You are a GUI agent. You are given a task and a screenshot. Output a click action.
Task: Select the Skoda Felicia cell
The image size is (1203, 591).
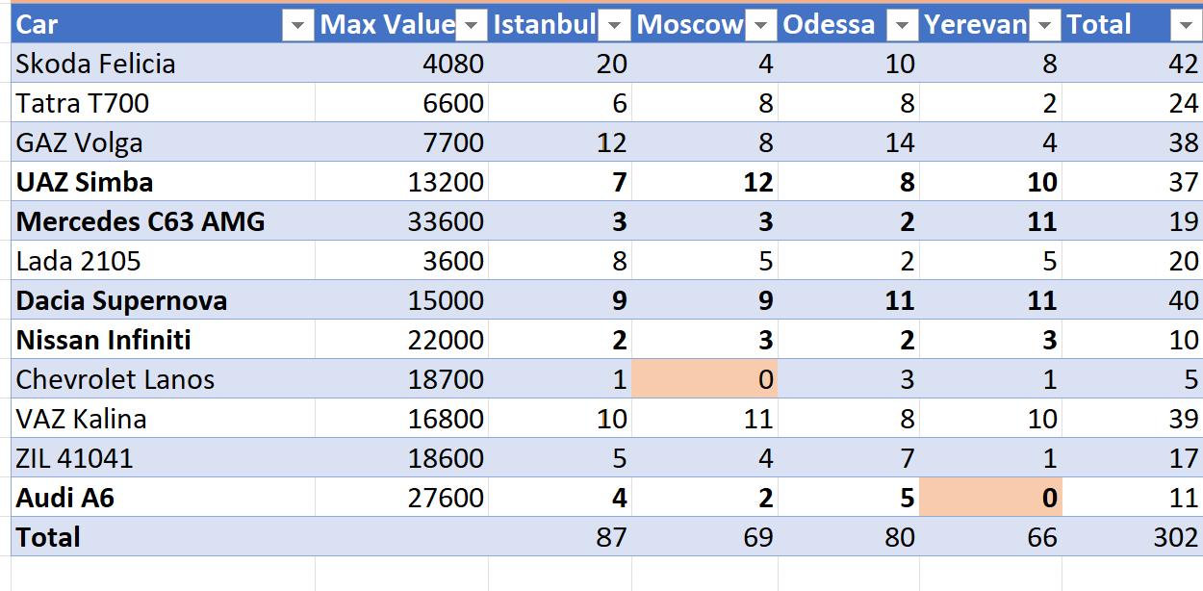point(96,64)
